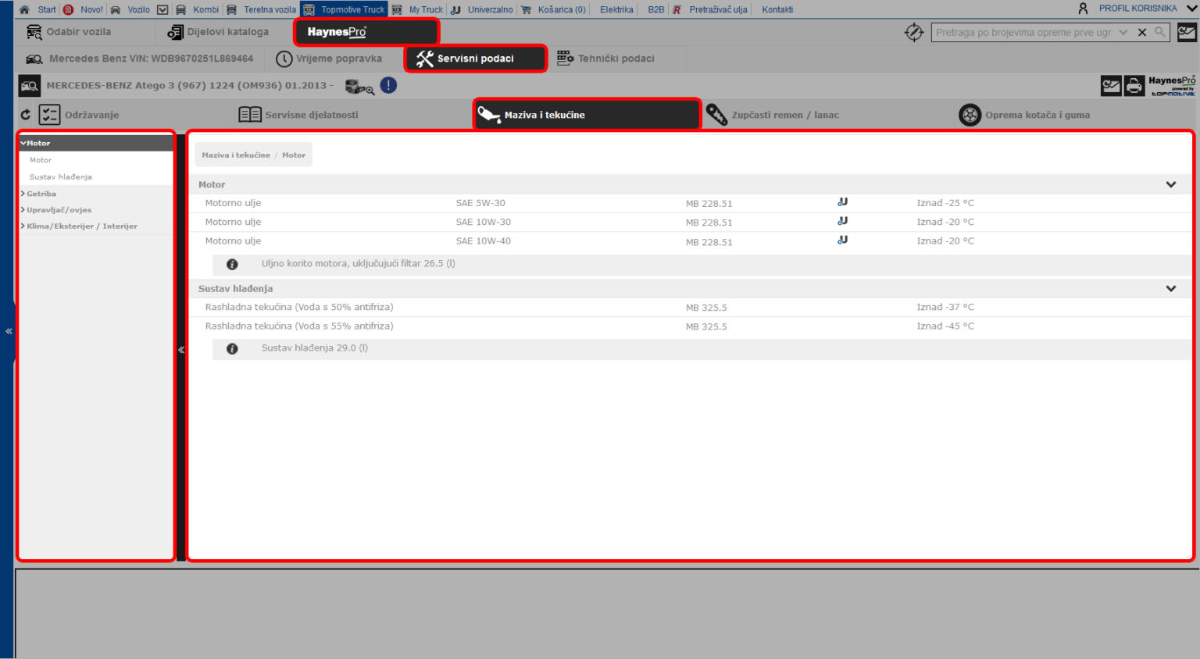Open the Košarica (0) shopping cart
Screen dimensions: 1200x659
[x=561, y=9]
